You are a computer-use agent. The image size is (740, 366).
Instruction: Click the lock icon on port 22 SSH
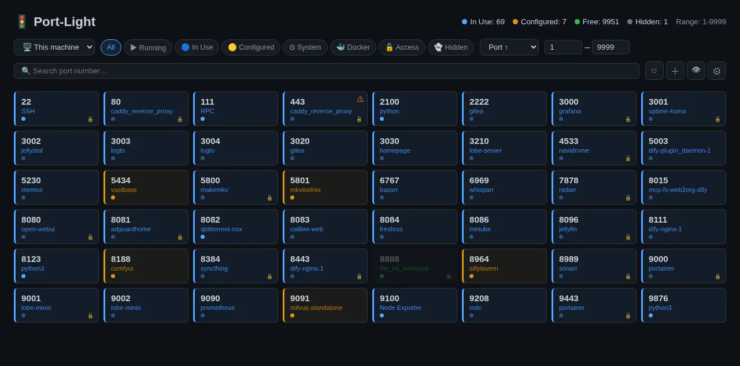[x=90, y=119]
